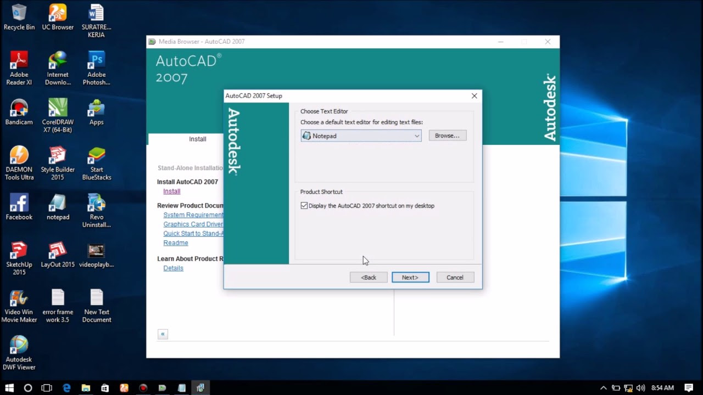Open Task View on the taskbar
703x395 pixels.
pos(47,388)
